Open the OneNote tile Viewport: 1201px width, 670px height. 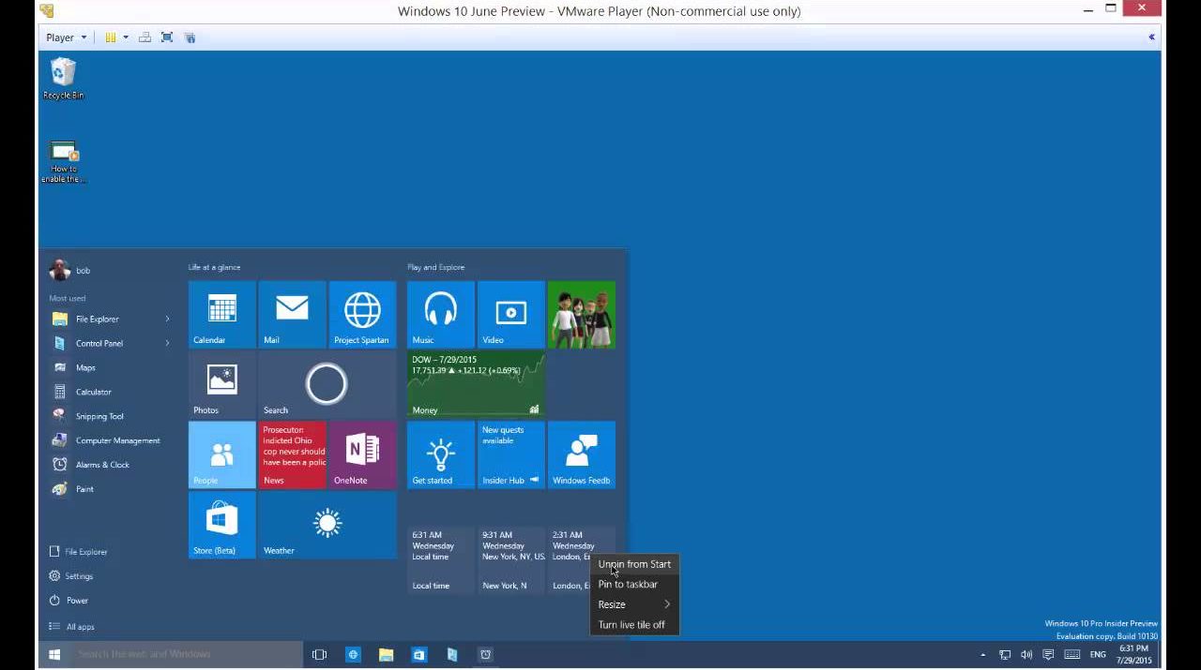[x=362, y=454]
